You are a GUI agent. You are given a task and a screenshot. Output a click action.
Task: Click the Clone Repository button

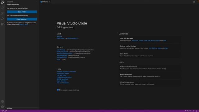[22, 19]
